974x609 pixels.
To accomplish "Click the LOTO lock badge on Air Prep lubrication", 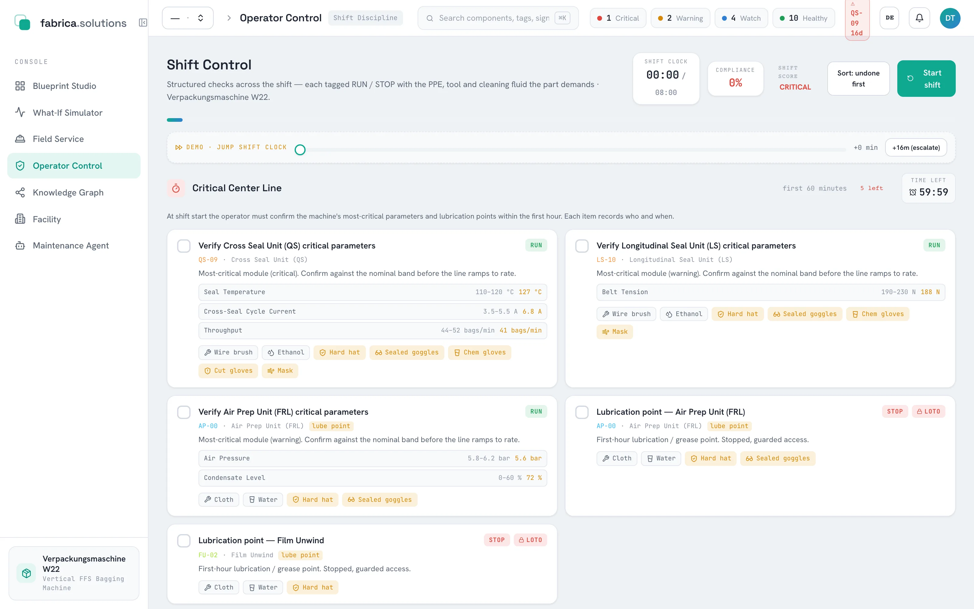I will pos(929,411).
